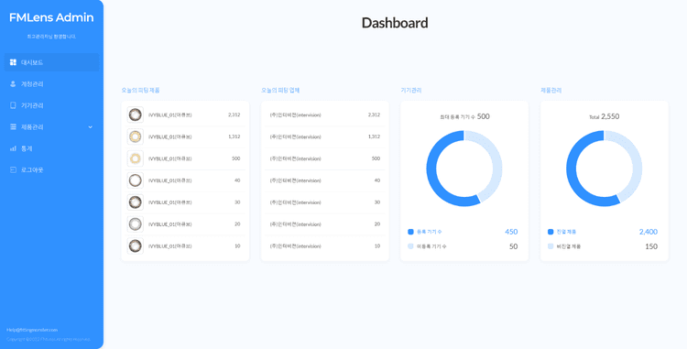This screenshot has width=687, height=349.
Task: Click the 미등록 기기 수 legend label
Action: click(431, 246)
